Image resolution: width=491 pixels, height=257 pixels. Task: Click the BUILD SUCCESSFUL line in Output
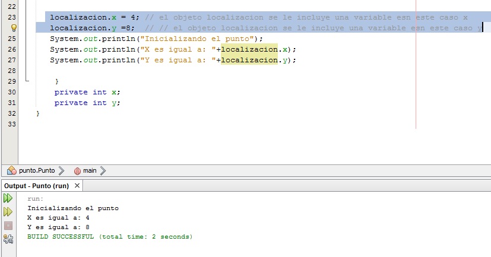coord(110,236)
